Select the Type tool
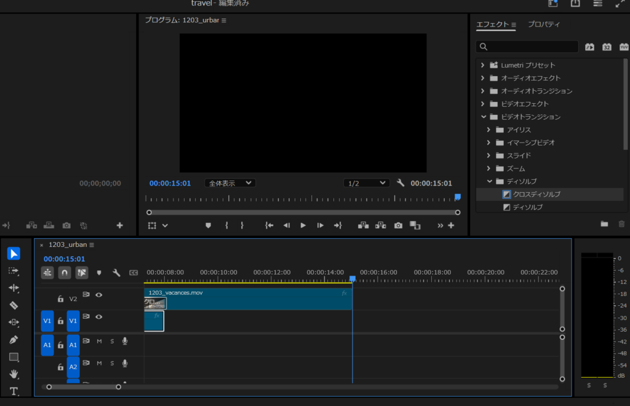This screenshot has height=406, width=630. [x=14, y=391]
